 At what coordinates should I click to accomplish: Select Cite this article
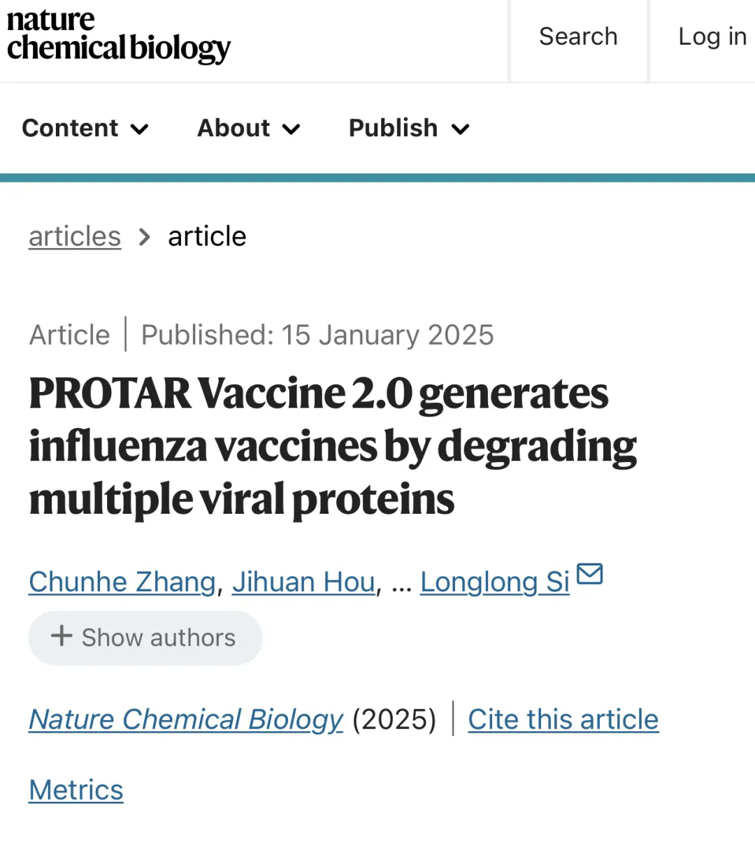click(x=563, y=719)
